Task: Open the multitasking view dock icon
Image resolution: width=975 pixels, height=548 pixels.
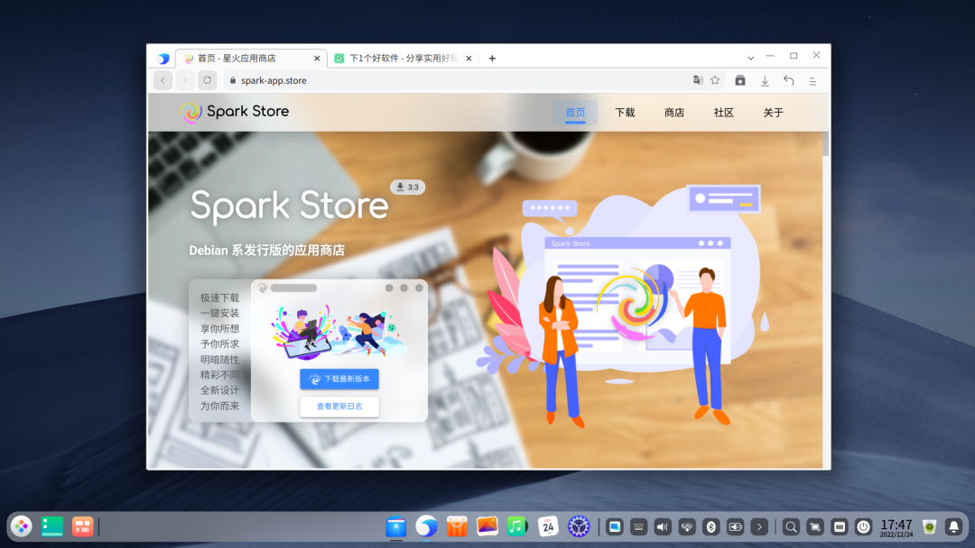Action: [83, 526]
